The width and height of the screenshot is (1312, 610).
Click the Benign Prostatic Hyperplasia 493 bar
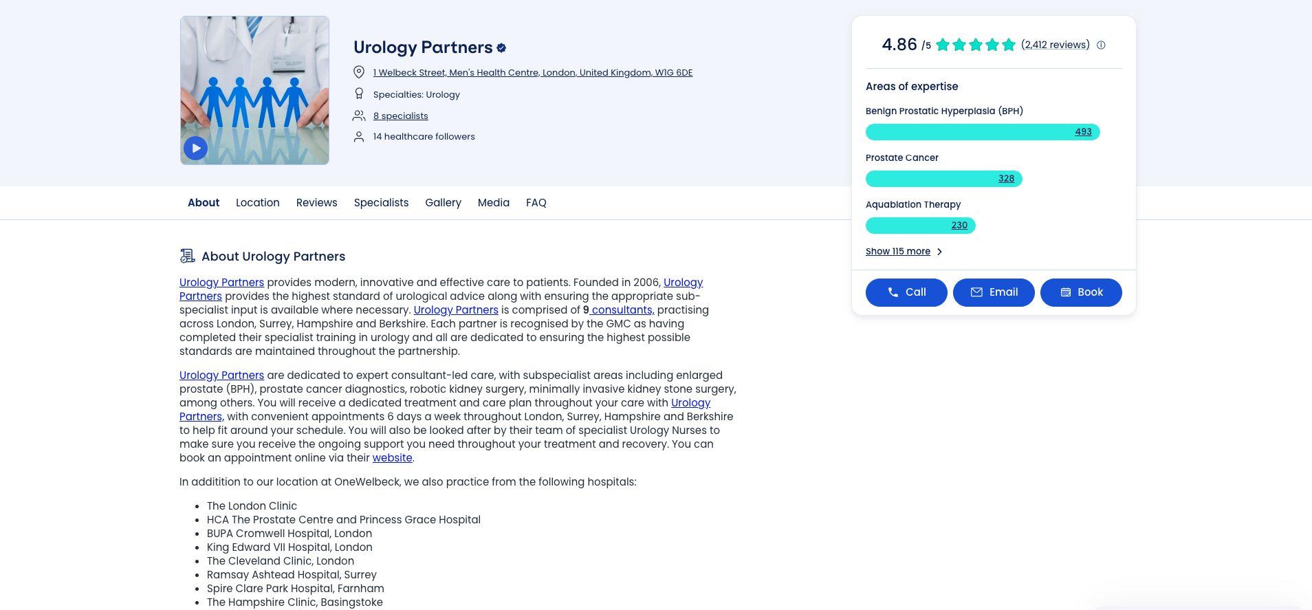(x=983, y=132)
